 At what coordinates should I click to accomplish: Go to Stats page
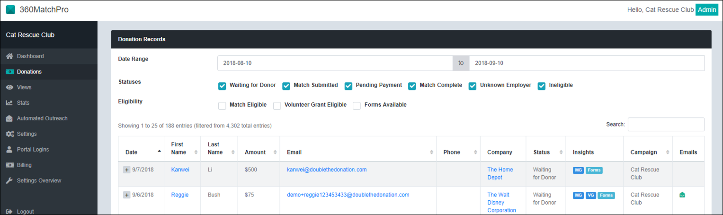pos(48,103)
